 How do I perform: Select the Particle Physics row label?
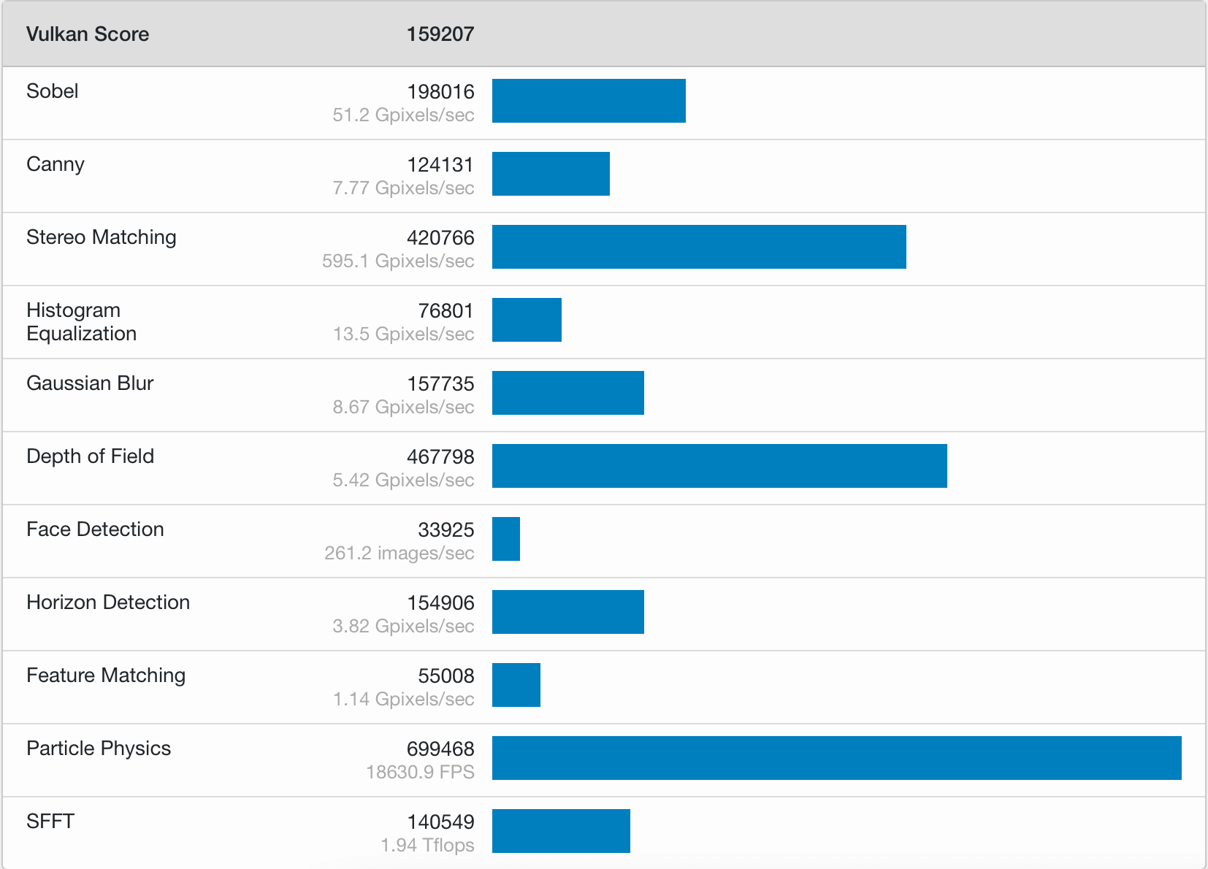click(x=99, y=749)
